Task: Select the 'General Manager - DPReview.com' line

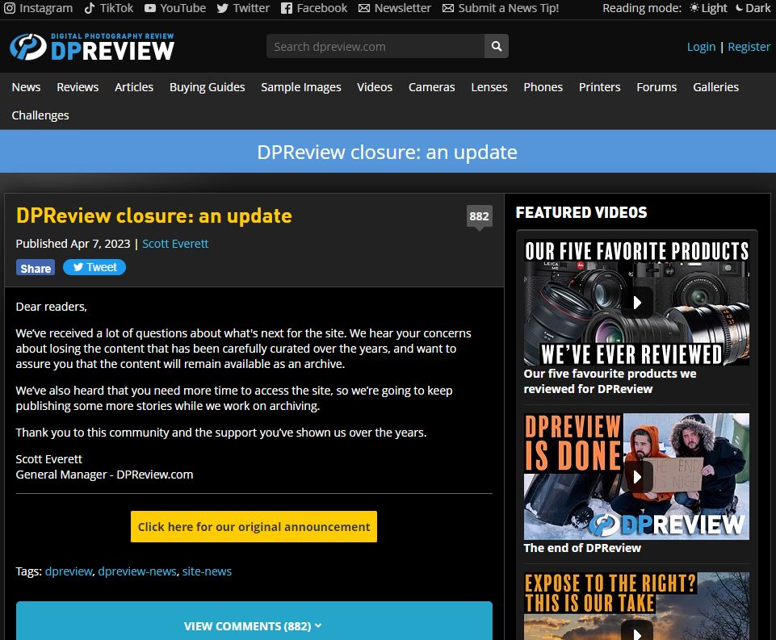Action: pos(104,475)
